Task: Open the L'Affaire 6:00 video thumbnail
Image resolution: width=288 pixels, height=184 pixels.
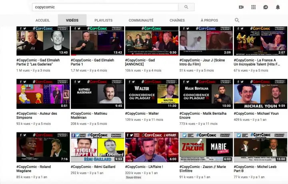Action: tap(152, 147)
